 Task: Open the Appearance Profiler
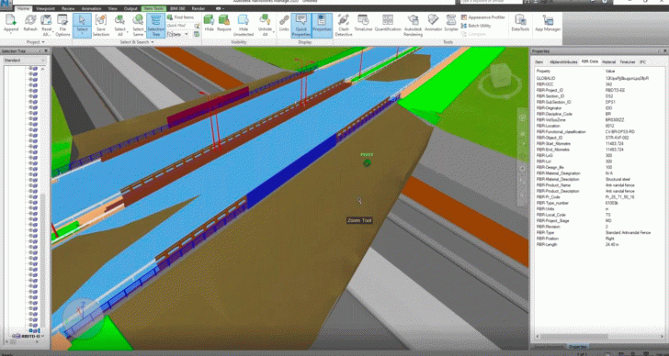(483, 17)
